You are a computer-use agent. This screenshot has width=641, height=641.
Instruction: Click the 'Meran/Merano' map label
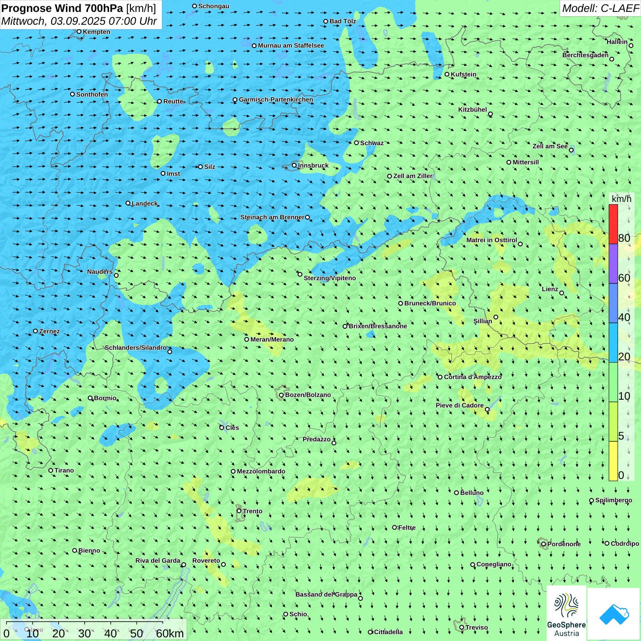(272, 339)
